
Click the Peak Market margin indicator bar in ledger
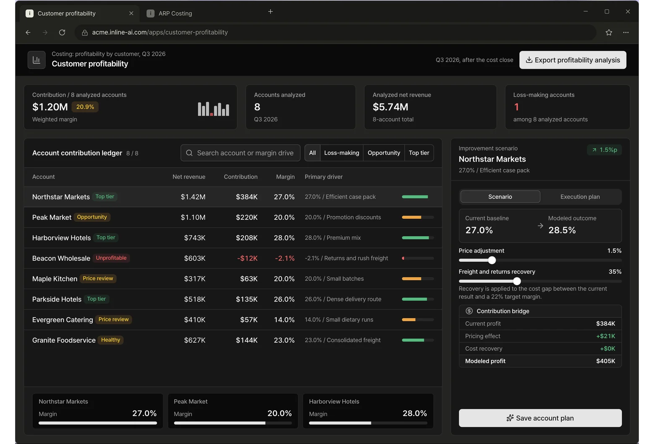pos(418,217)
